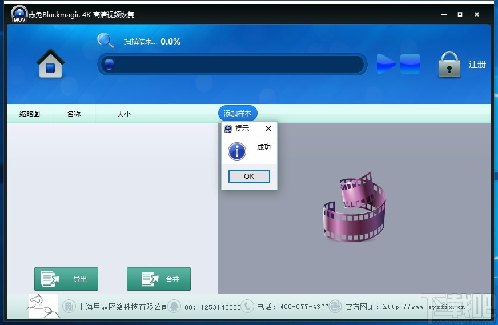
Task: Click the company name 上海甲驭网络科技有限公司
Action: click(x=123, y=307)
